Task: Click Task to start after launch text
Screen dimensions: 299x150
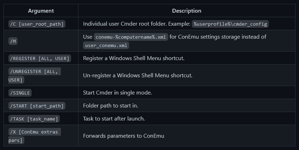Action: [x=114, y=119]
